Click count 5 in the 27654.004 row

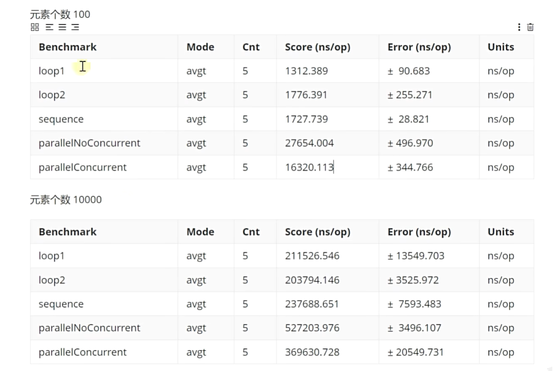click(245, 143)
